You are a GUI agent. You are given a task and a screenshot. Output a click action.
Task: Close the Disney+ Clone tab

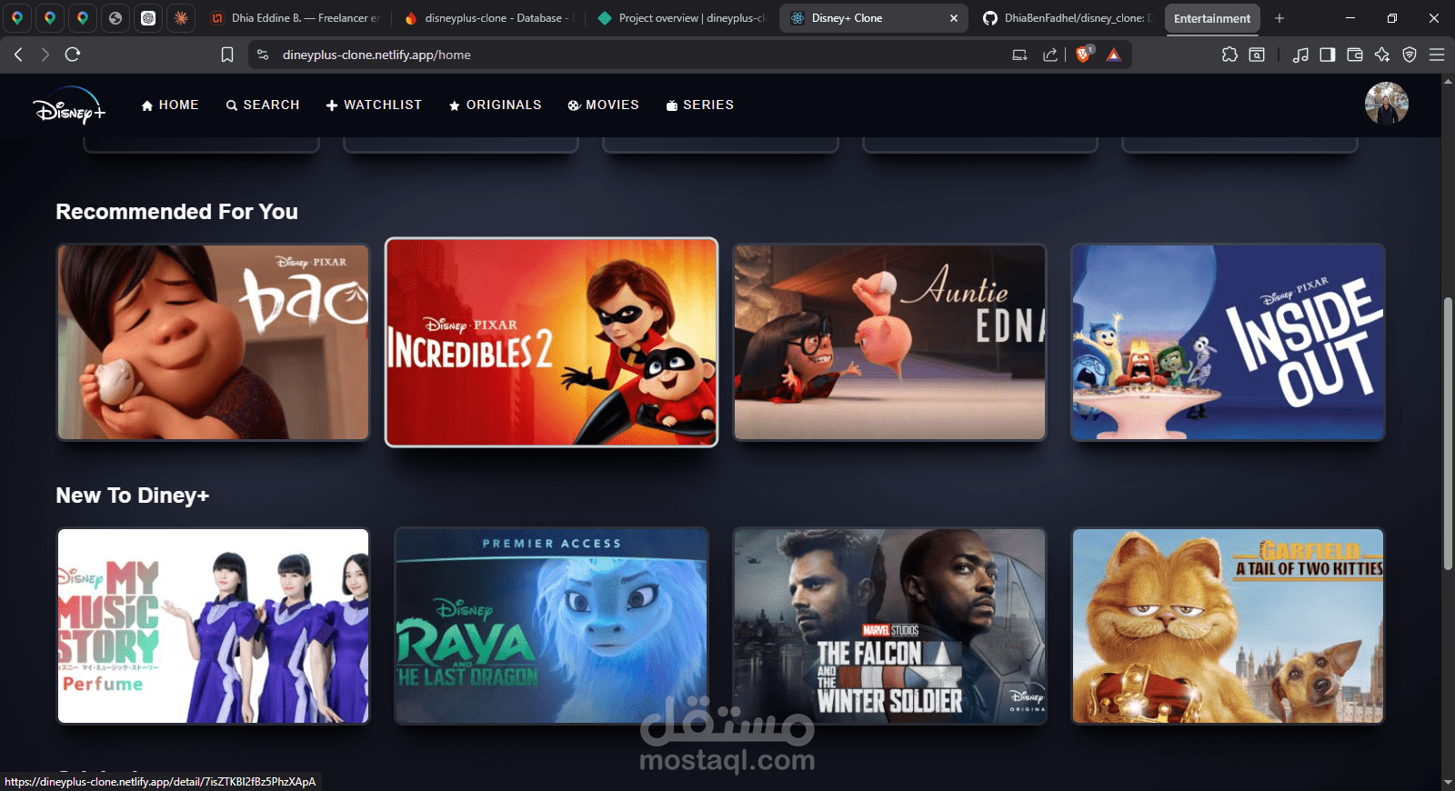[954, 18]
